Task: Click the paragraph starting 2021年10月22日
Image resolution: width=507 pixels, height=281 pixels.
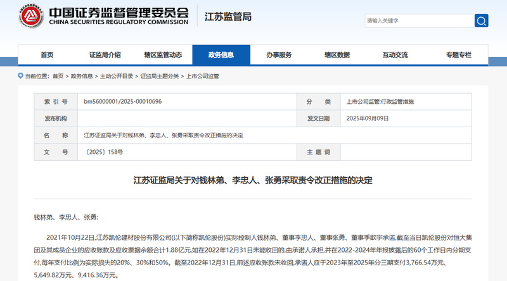Action: pos(253,256)
